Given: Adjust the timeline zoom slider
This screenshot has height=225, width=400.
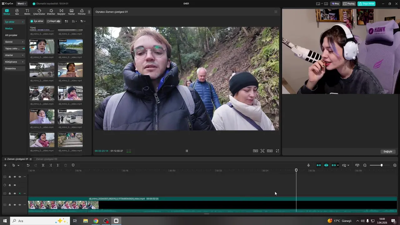Looking at the screenshot, I should (381, 165).
